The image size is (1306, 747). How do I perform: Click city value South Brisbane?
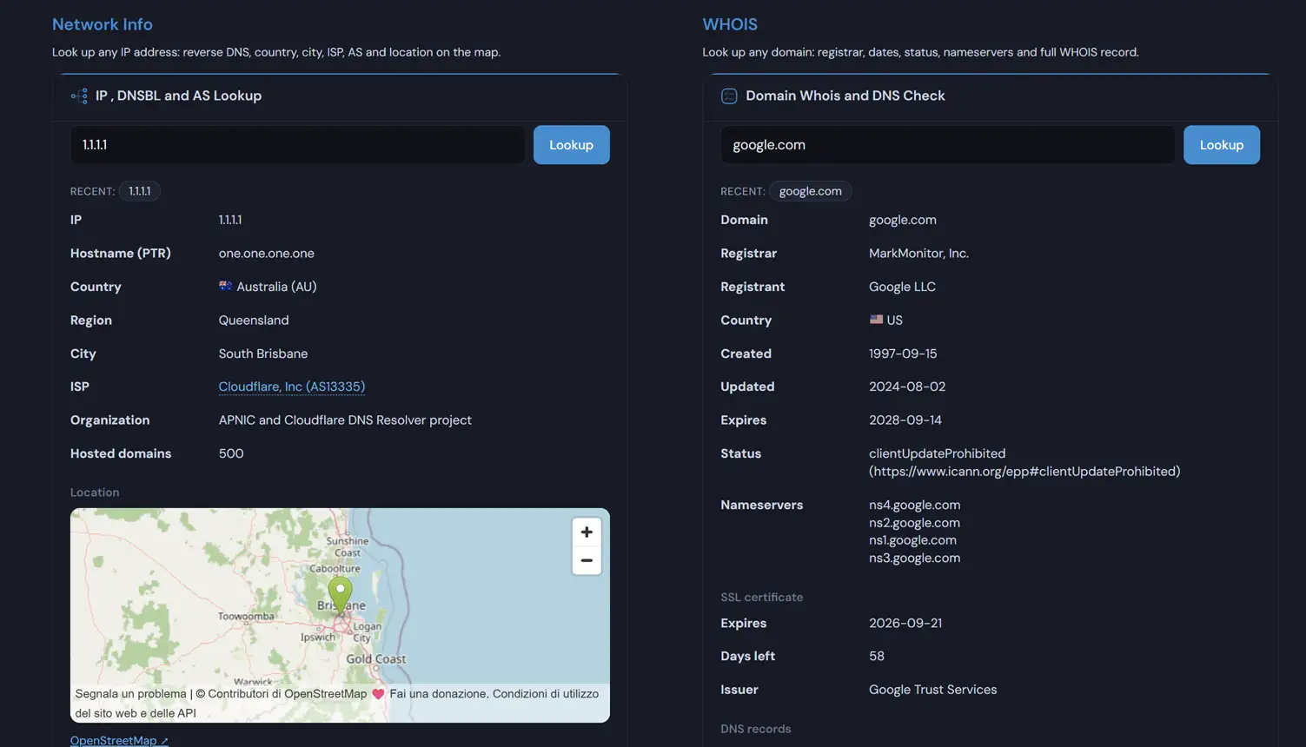[263, 354]
